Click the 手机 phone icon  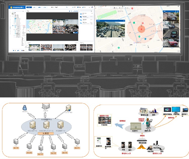123,145
